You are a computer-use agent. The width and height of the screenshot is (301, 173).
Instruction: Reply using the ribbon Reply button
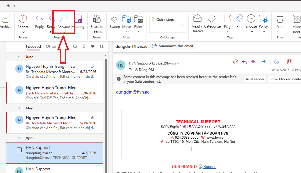[39, 21]
